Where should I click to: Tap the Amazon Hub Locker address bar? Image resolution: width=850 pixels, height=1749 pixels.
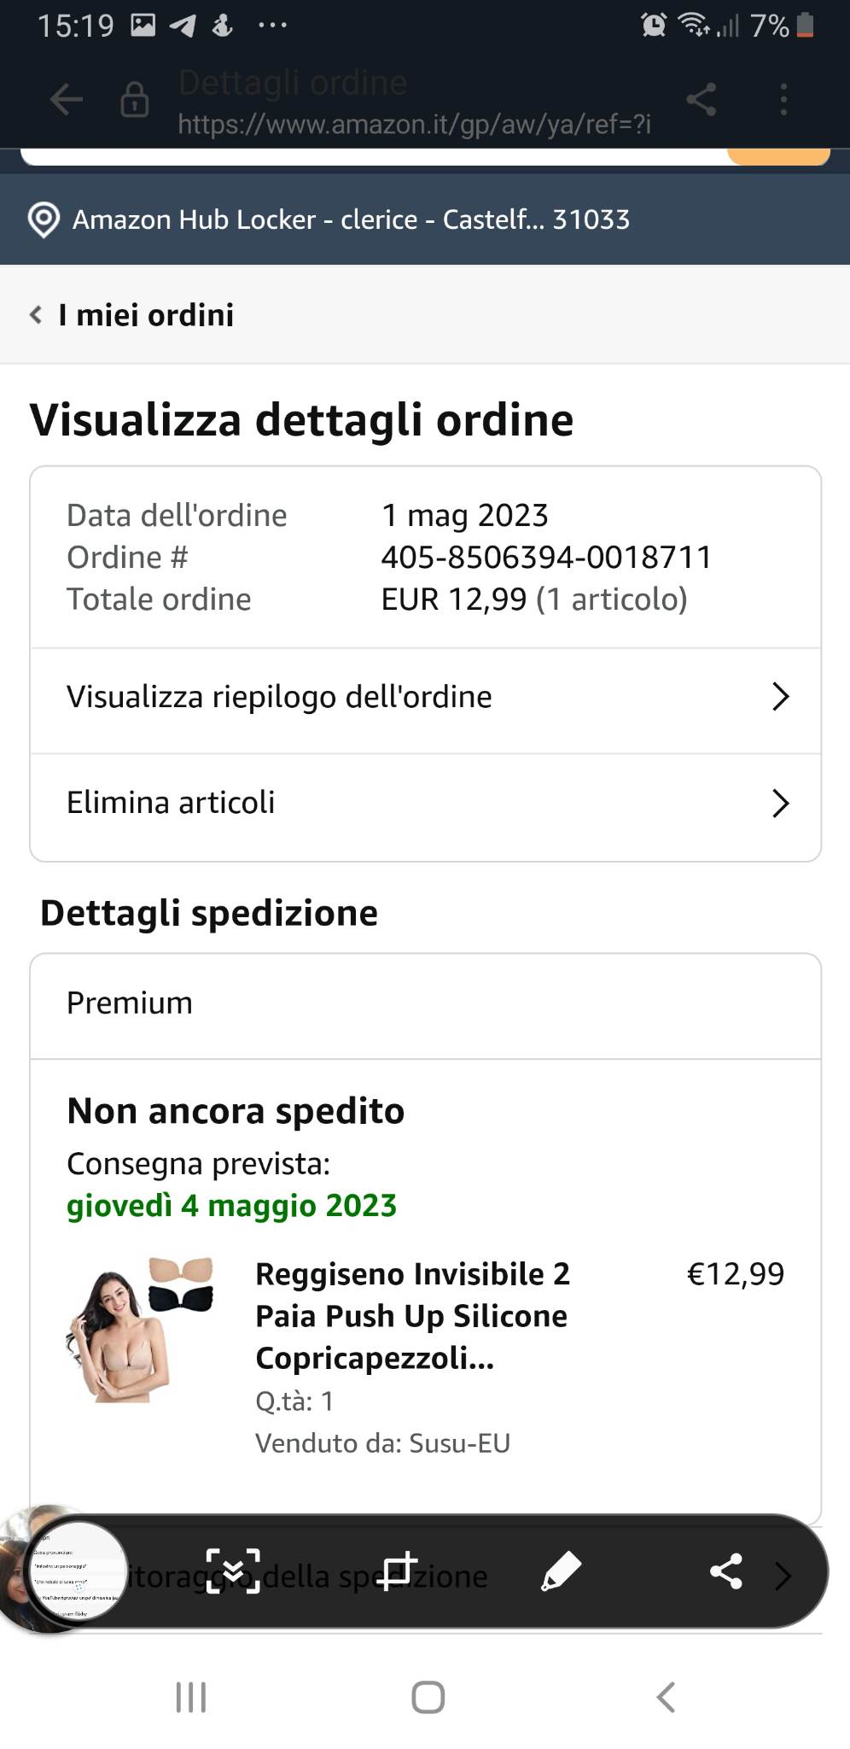(x=351, y=220)
